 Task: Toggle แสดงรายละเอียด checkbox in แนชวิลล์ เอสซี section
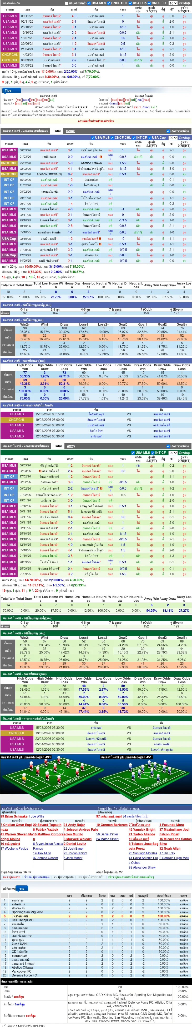click(x=168, y=131)
